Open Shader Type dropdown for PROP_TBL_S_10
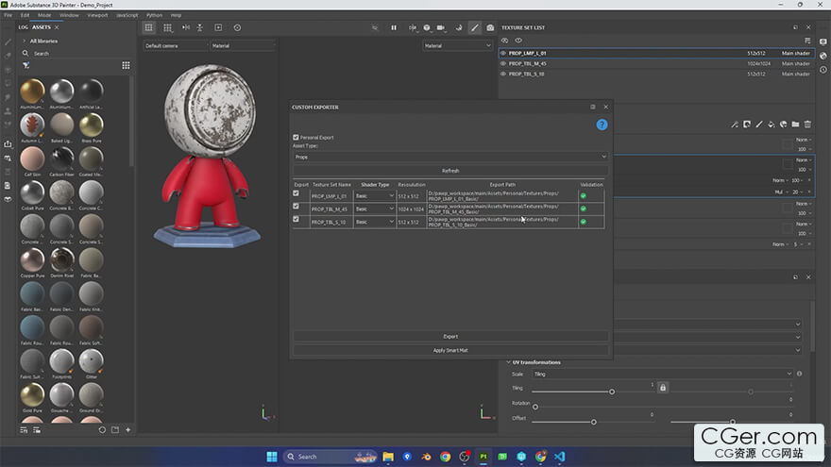The width and height of the screenshot is (831, 467). [375, 222]
